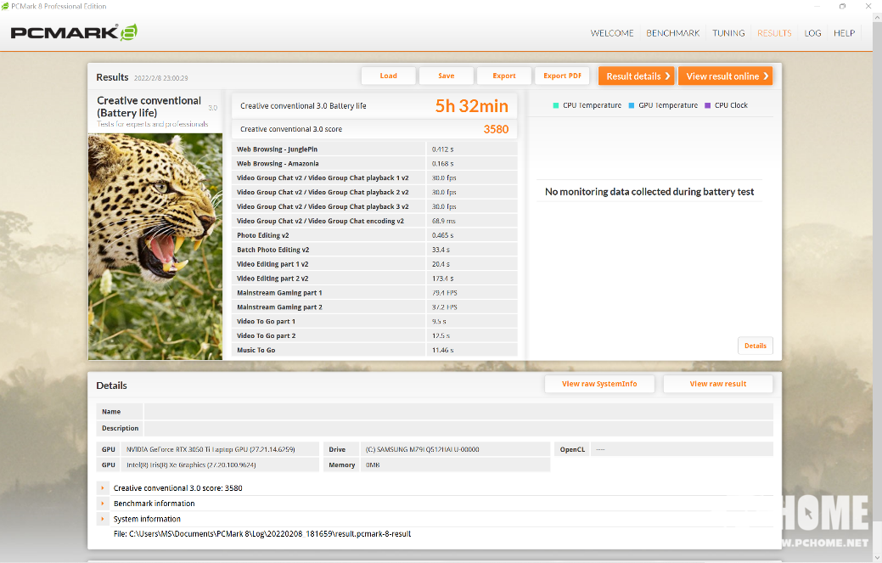Select Video To Go part 2 row
Screen dimensions: 882x563
coord(374,335)
